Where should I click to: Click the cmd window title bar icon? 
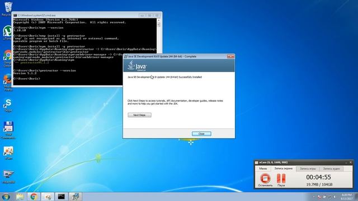click(x=15, y=15)
